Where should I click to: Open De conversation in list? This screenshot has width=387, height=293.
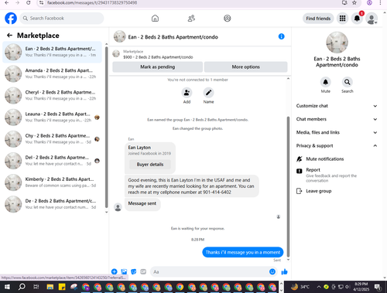53,204
